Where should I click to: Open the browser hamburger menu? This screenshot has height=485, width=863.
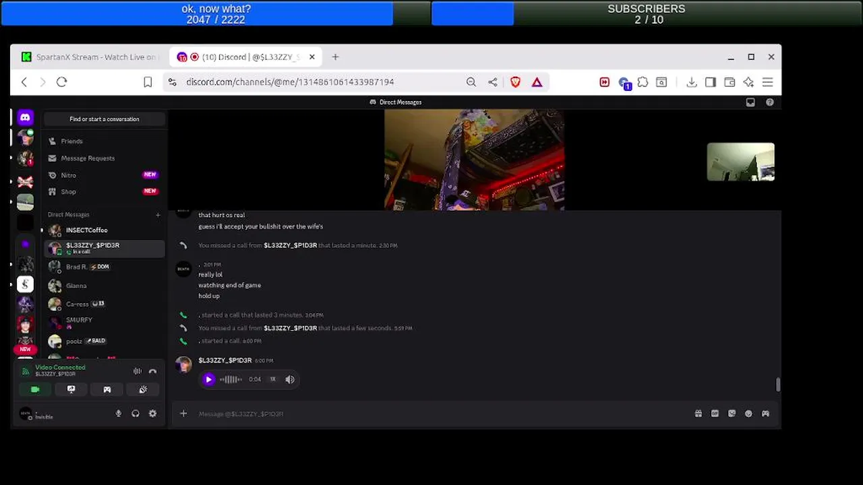click(x=767, y=82)
